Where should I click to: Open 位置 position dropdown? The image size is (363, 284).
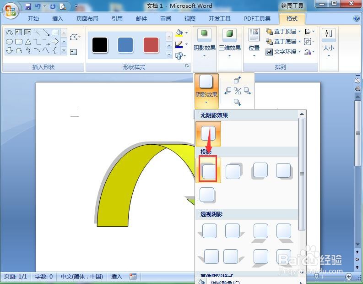point(254,43)
